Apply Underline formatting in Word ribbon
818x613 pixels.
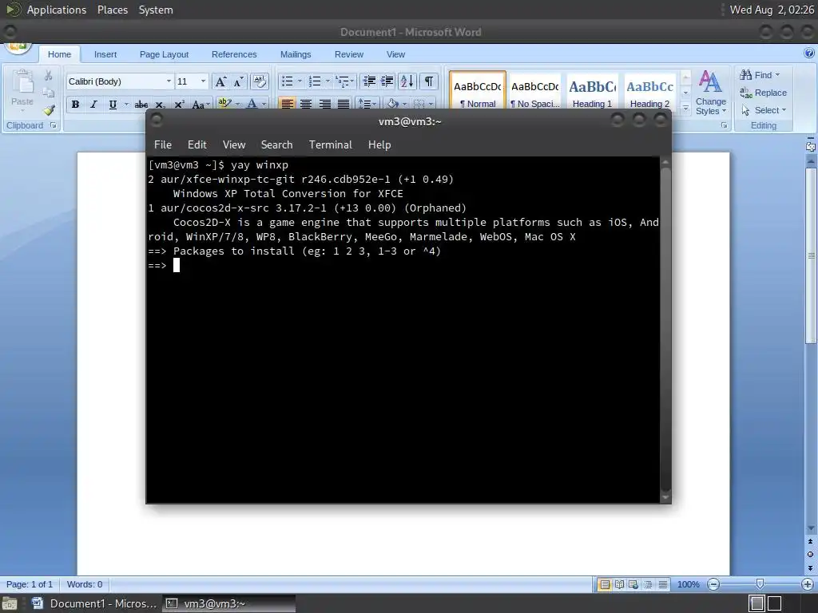click(x=113, y=105)
